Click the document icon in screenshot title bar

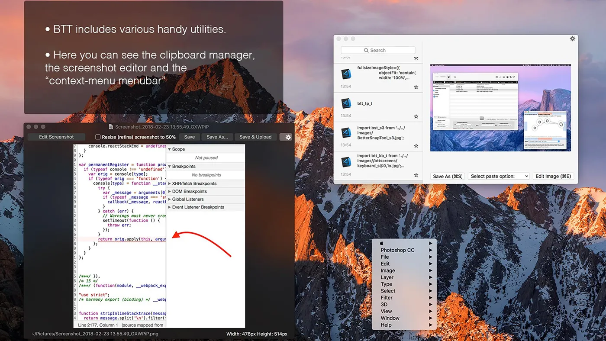[111, 127]
